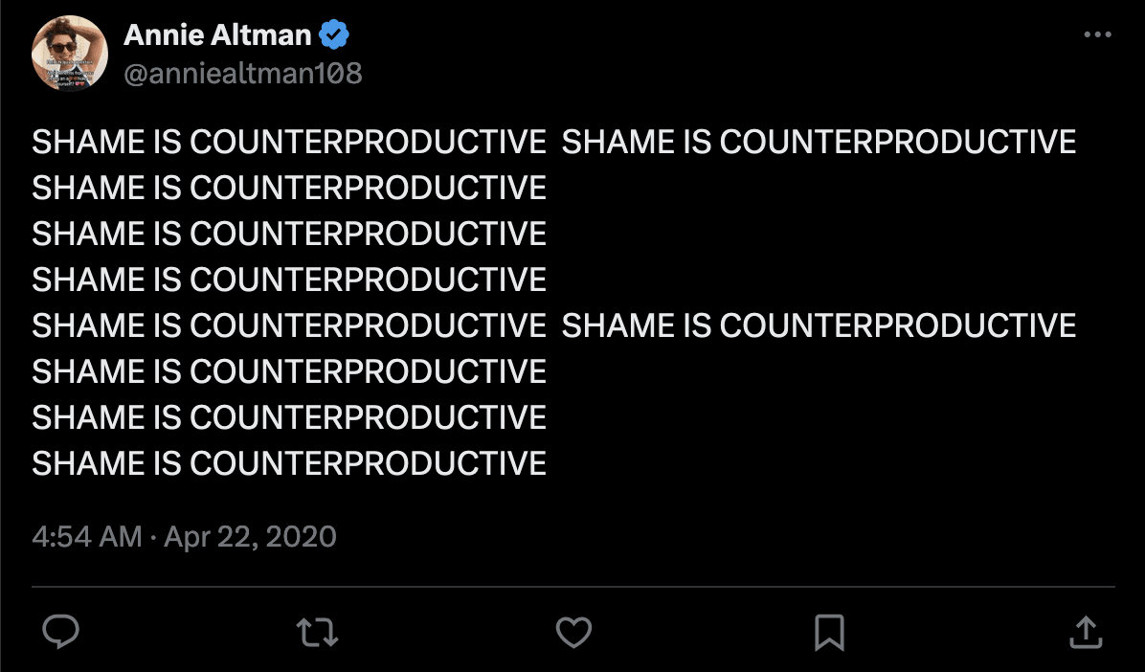The height and width of the screenshot is (672, 1145).
Task: Open the reply speech bubble icon
Action: coord(60,632)
